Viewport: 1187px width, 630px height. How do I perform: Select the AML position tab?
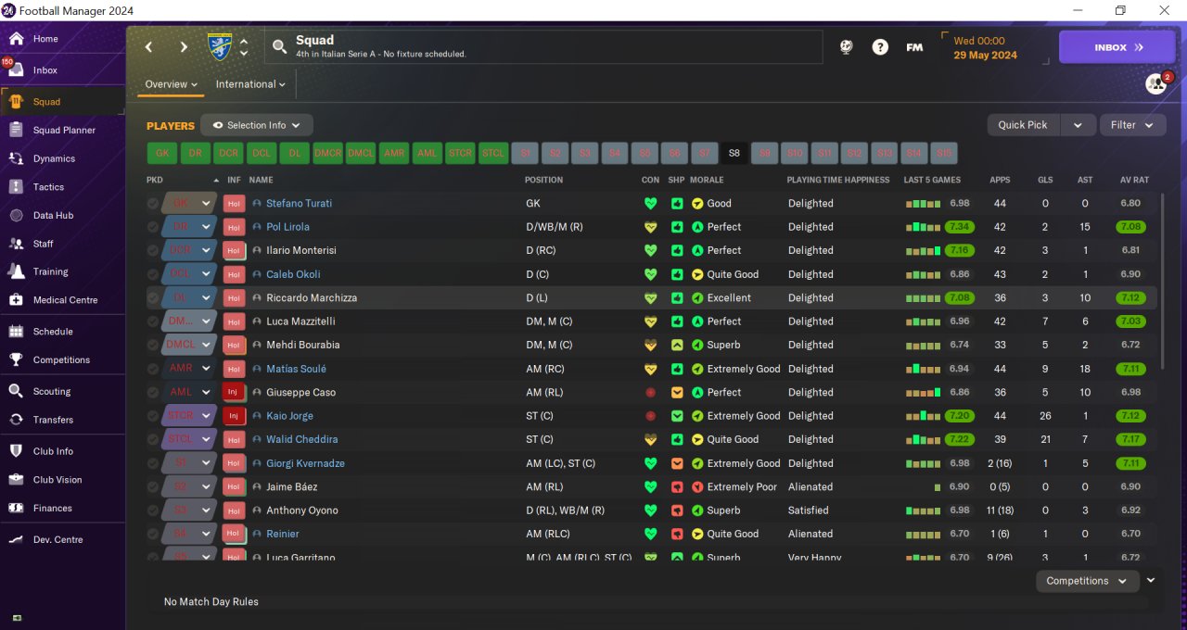(x=428, y=154)
